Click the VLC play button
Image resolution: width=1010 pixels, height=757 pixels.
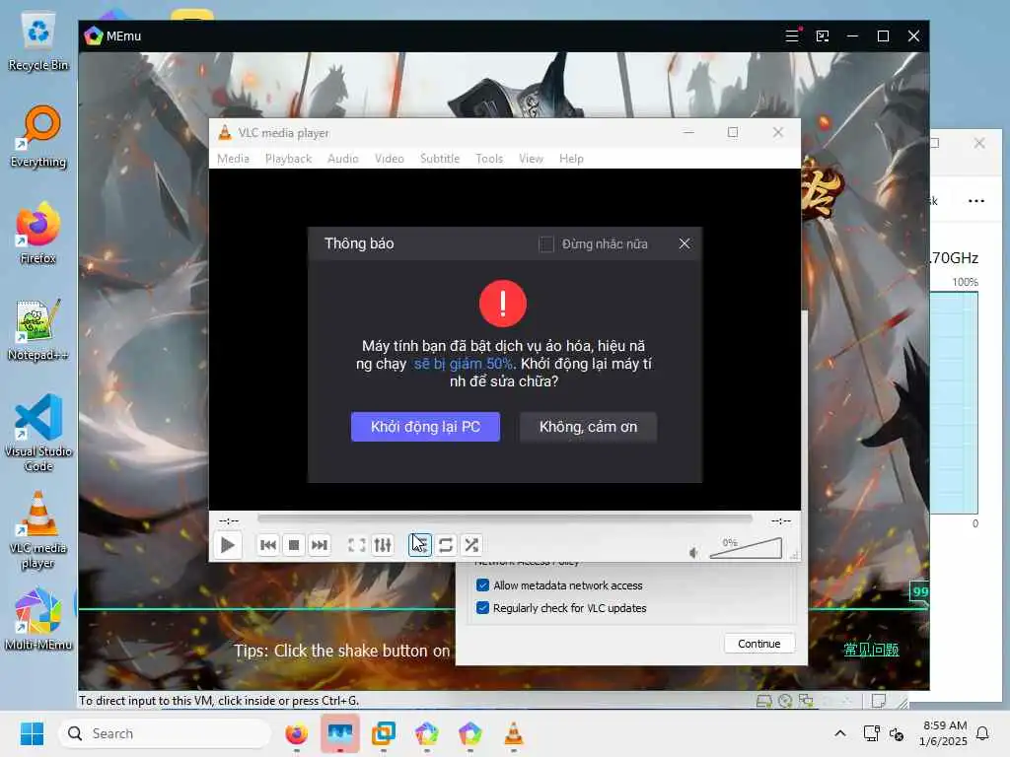228,545
